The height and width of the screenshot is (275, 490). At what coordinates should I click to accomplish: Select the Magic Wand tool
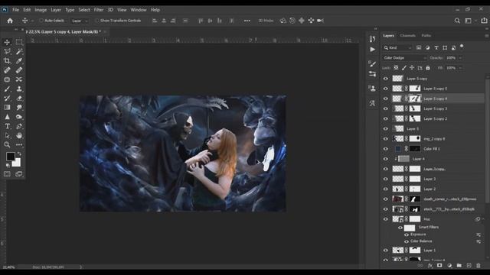click(x=19, y=51)
